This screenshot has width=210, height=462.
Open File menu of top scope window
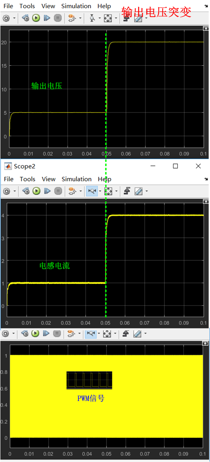[8, 6]
